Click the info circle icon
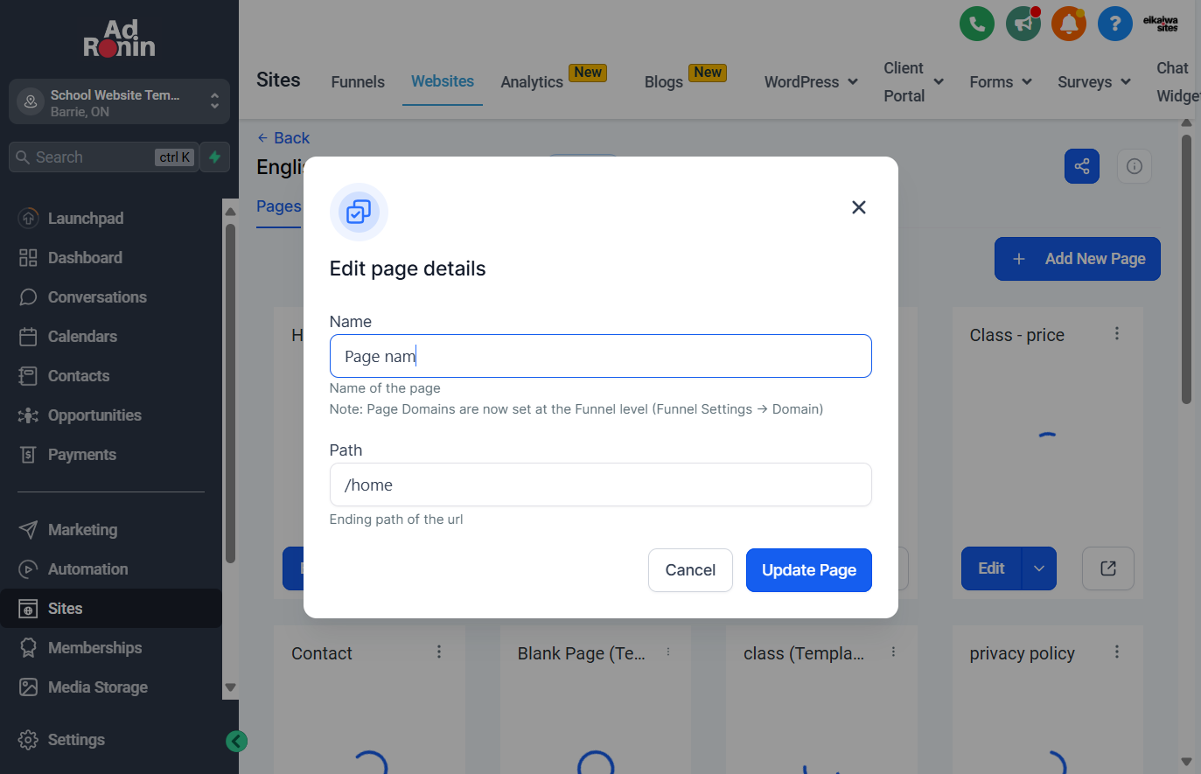The height and width of the screenshot is (774, 1201). pyautogui.click(x=1135, y=166)
